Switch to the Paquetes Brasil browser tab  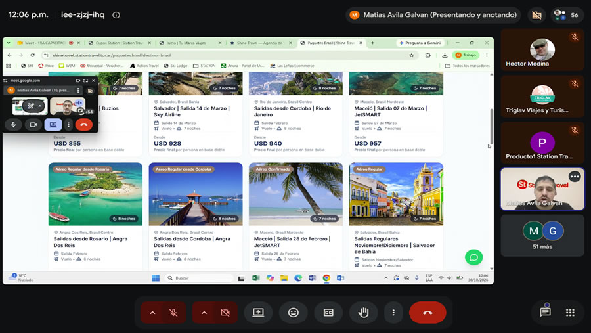click(331, 43)
